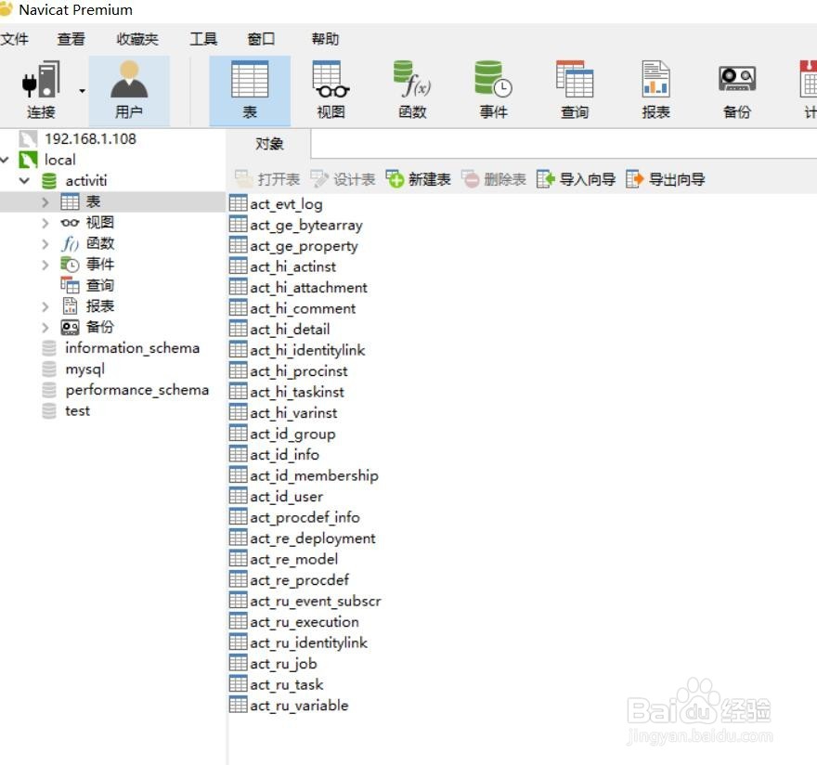The height and width of the screenshot is (765, 817).
Task: Open the 帮助 menu
Action: click(x=325, y=39)
